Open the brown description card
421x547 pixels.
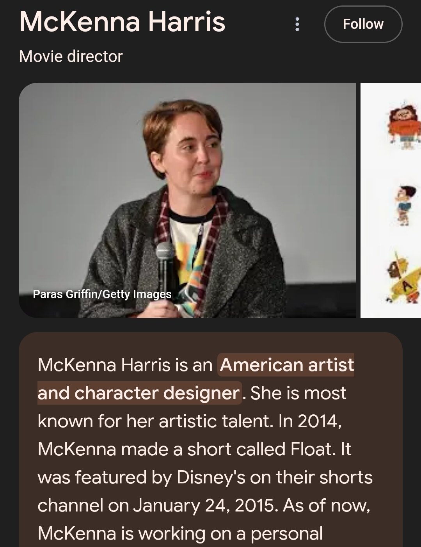tap(211, 440)
